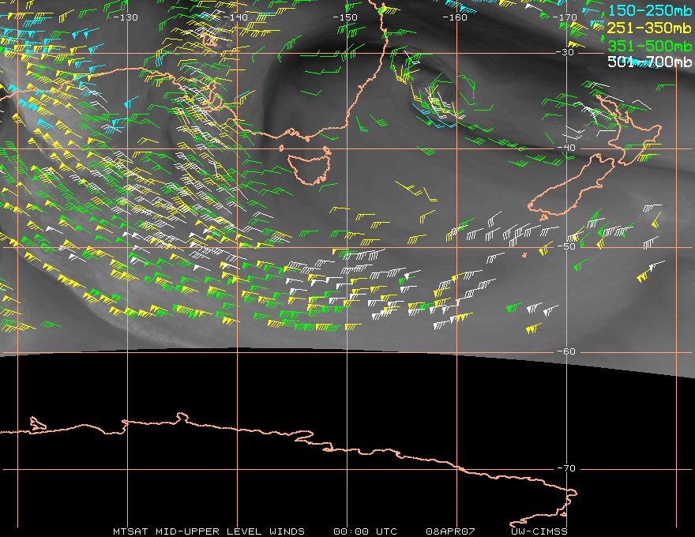Image resolution: width=695 pixels, height=537 pixels.
Task: Click the -130 longitude label
Action: point(126,17)
